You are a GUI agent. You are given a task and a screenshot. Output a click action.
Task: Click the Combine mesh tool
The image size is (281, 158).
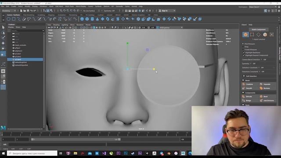click(250, 84)
